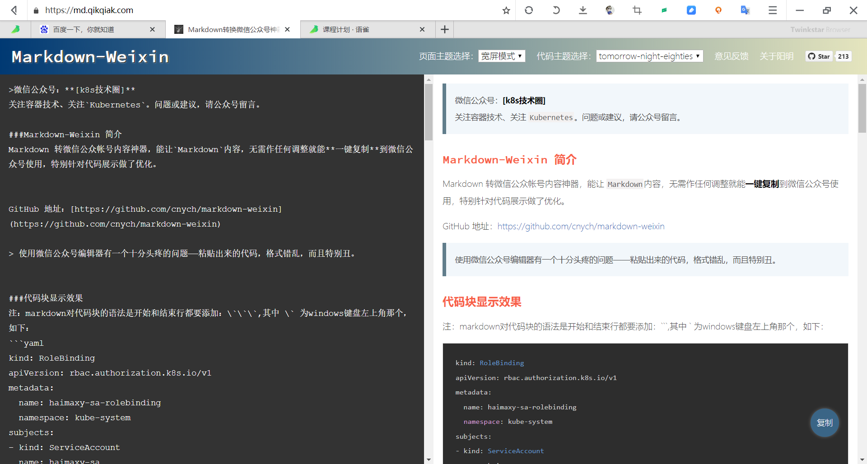Viewport: 867px width, 464px height.
Task: Click the preview scrollbar up arrow
Action: pos(862,79)
